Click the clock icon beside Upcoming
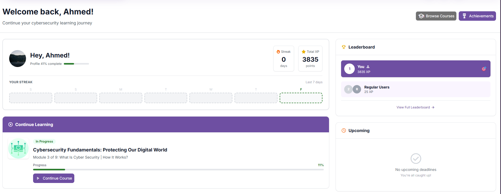Screen dimensions: 501x194 coord(344,130)
